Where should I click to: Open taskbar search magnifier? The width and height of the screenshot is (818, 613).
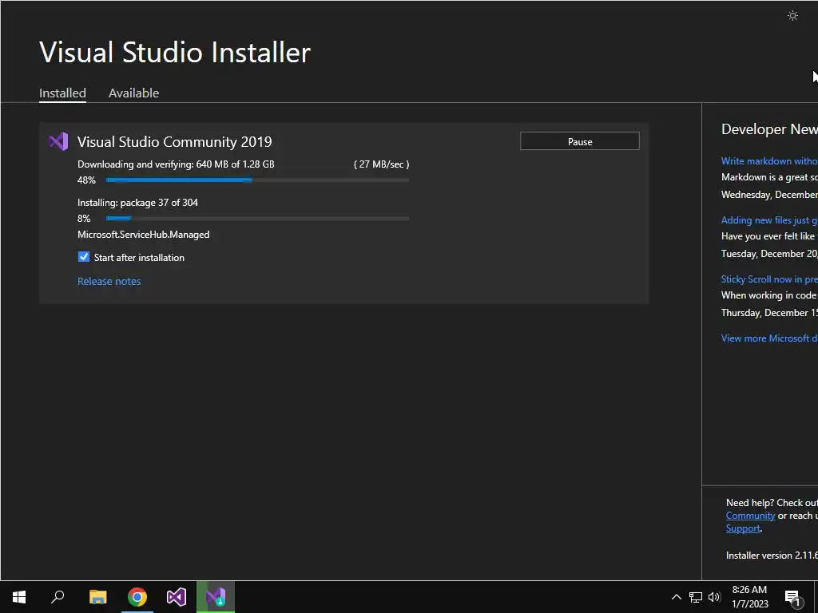(58, 597)
